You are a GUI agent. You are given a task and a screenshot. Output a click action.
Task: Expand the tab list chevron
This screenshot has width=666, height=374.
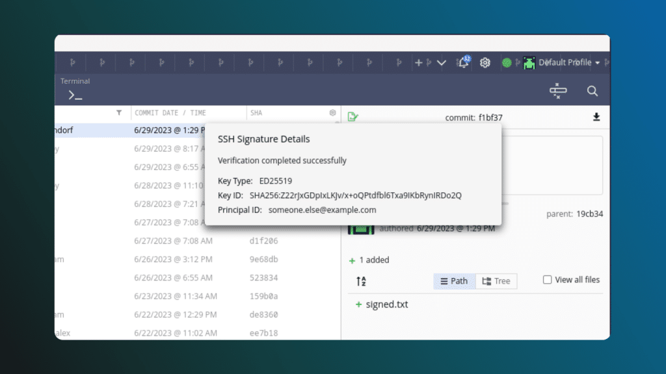[x=442, y=63]
